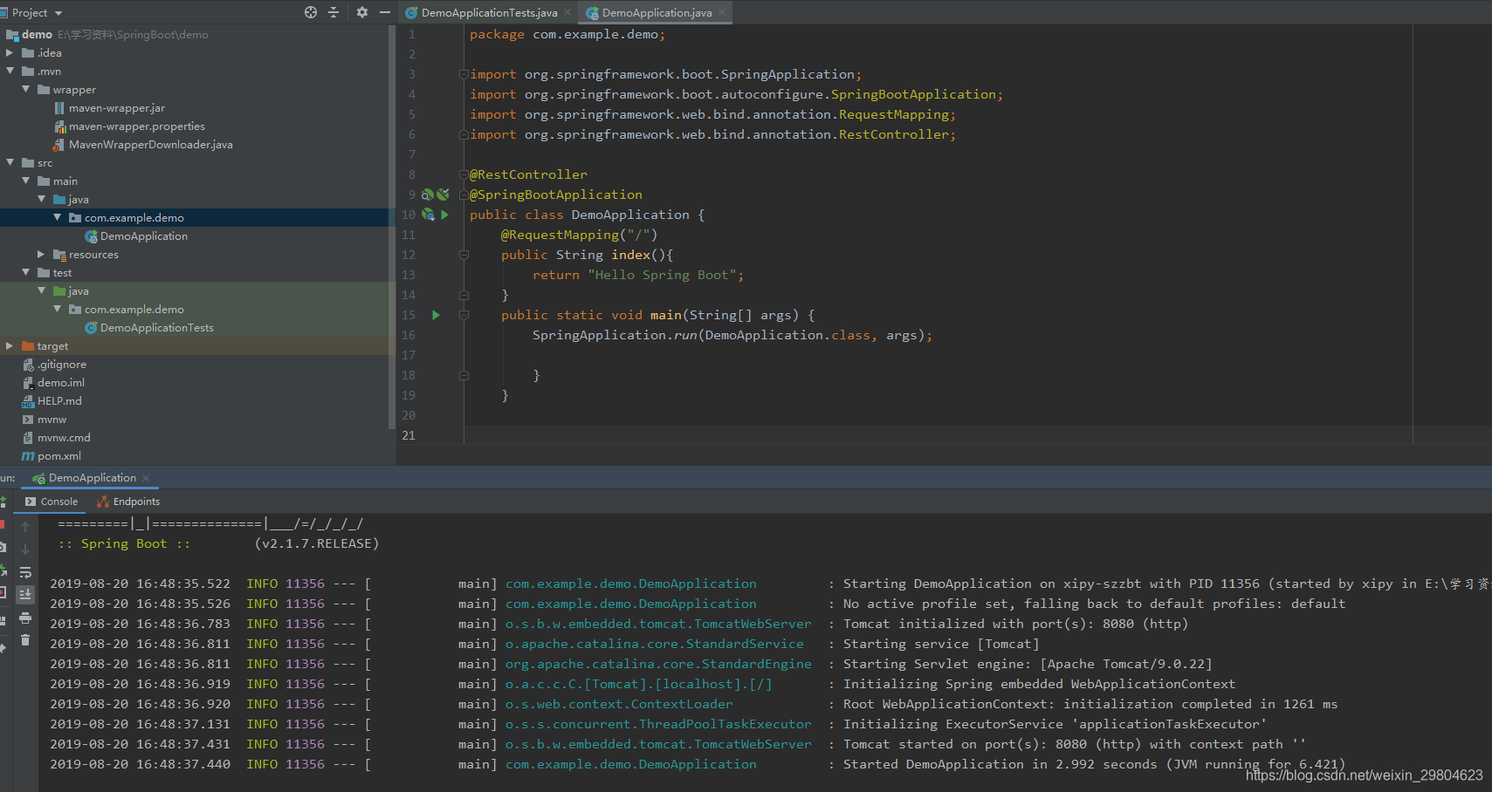Click the @RestController annotation on line 8
Viewport: 1492px width, 792px height.
click(528, 174)
